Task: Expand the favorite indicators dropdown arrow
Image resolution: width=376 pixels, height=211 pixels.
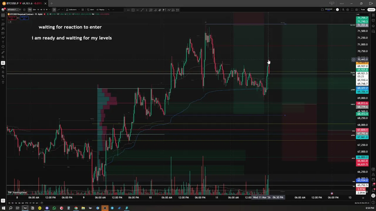Action: pos(79,10)
